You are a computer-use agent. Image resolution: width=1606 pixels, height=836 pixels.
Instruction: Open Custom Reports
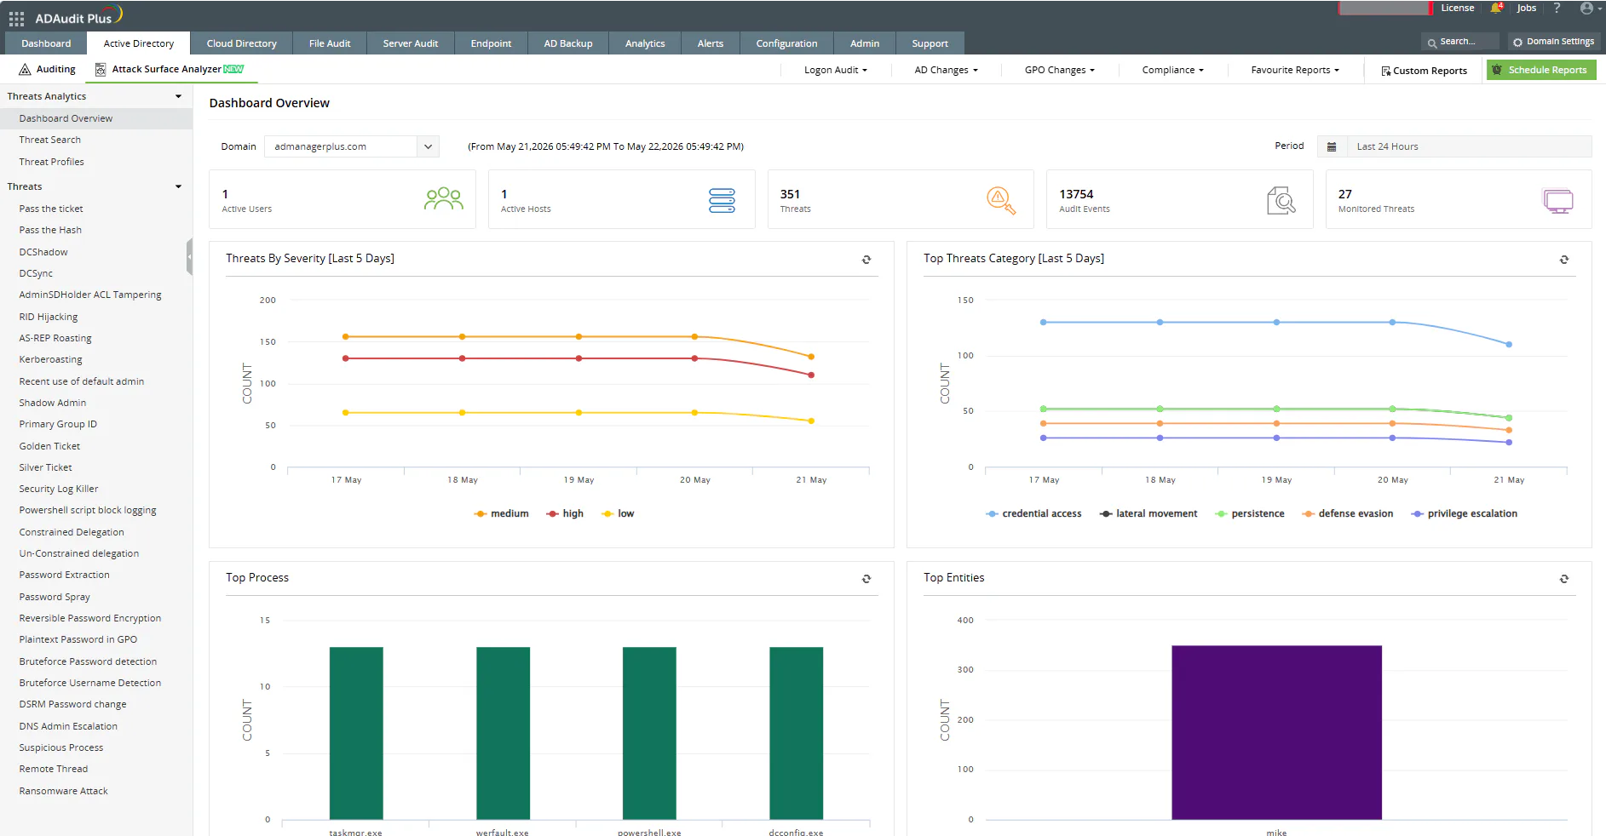click(x=1424, y=71)
